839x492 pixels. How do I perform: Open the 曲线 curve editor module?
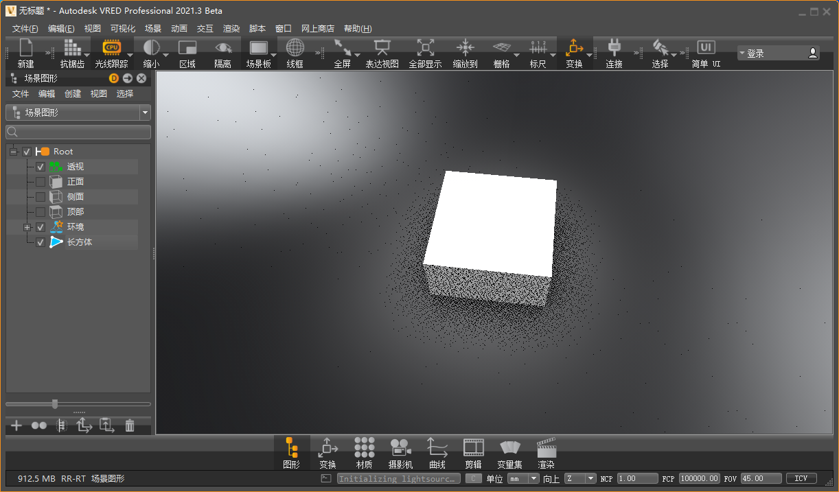(x=437, y=448)
